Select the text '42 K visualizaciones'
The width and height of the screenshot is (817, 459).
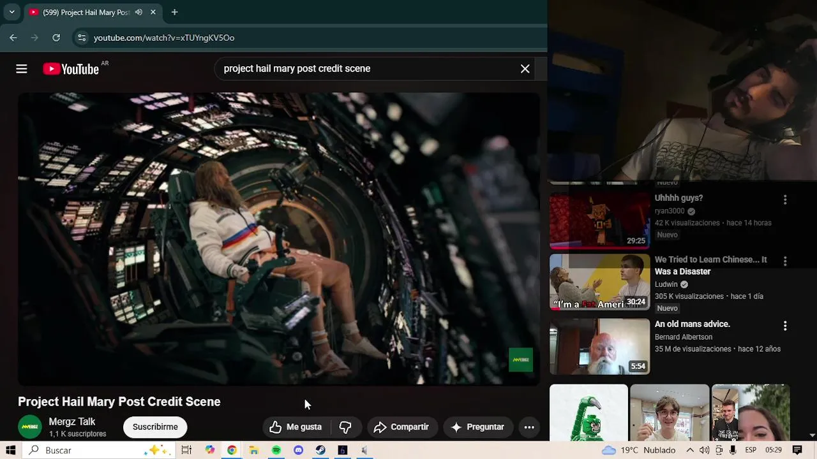tap(688, 223)
